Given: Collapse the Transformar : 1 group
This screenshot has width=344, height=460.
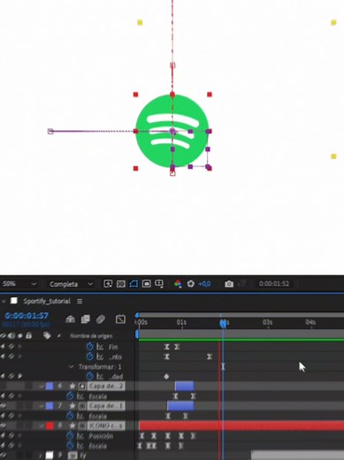Looking at the screenshot, I should [x=71, y=367].
